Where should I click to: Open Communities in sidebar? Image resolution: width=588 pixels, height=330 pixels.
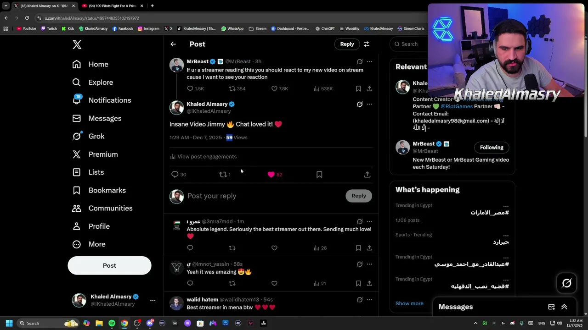tap(102, 208)
